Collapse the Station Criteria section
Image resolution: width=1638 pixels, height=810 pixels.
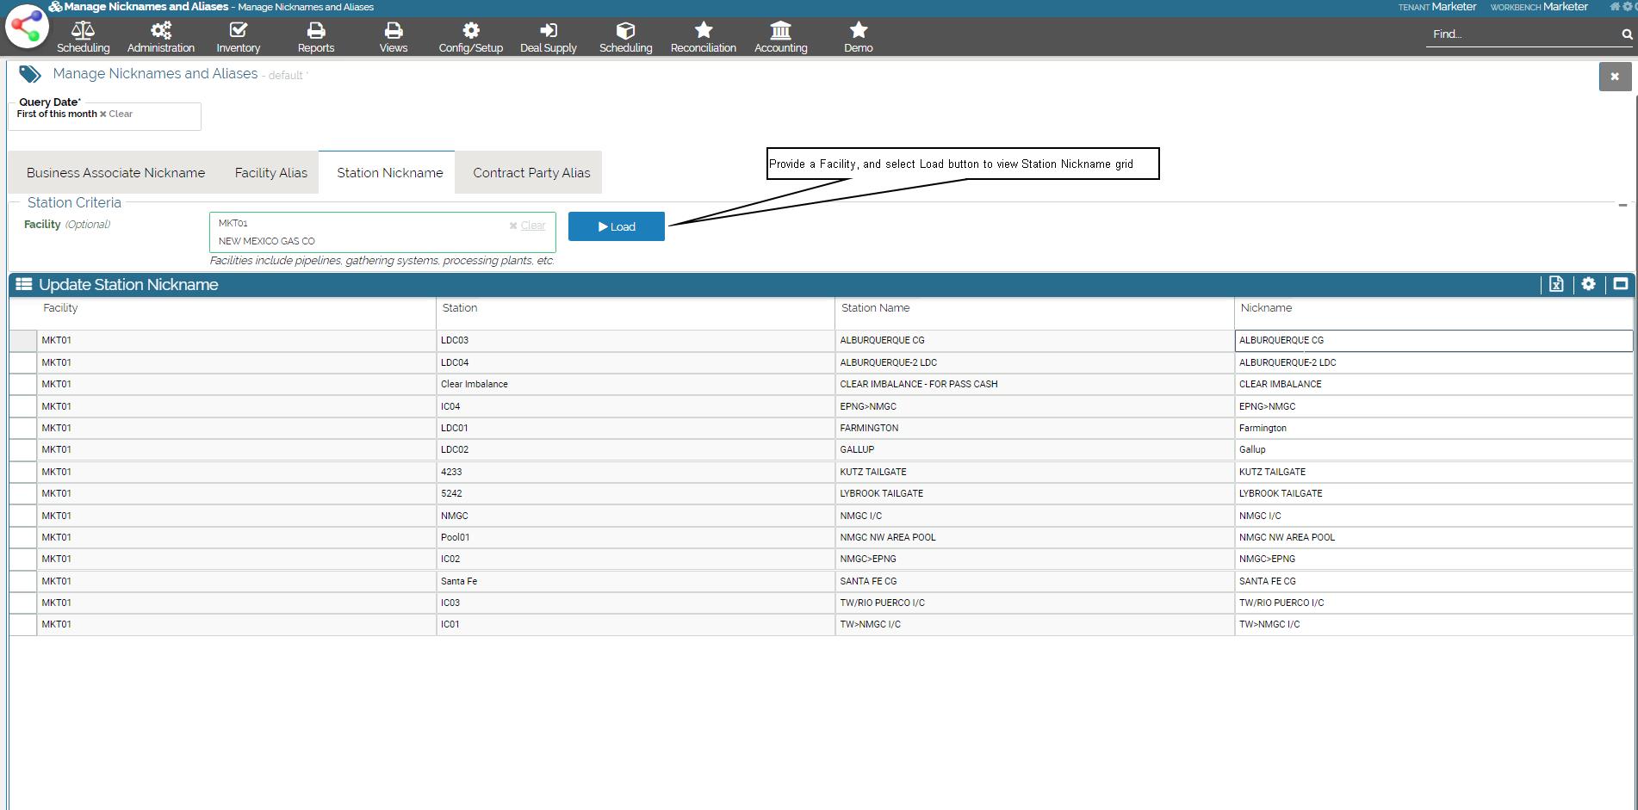point(1622,205)
